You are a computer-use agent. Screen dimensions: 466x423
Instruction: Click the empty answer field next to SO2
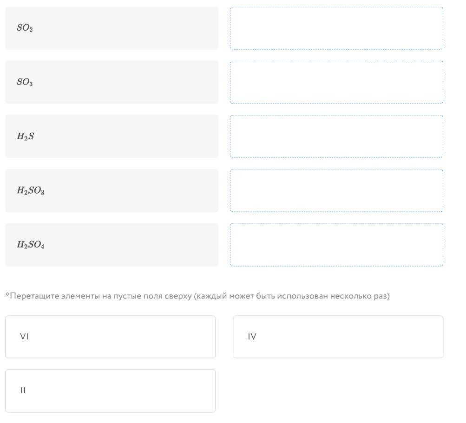tap(336, 28)
